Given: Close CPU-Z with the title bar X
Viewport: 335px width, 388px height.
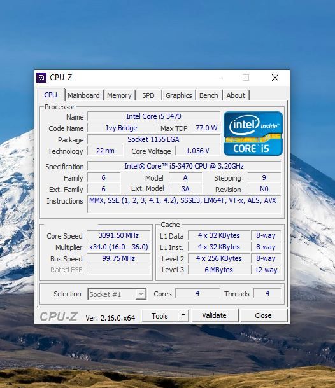Looking at the screenshot, I should click(x=274, y=78).
